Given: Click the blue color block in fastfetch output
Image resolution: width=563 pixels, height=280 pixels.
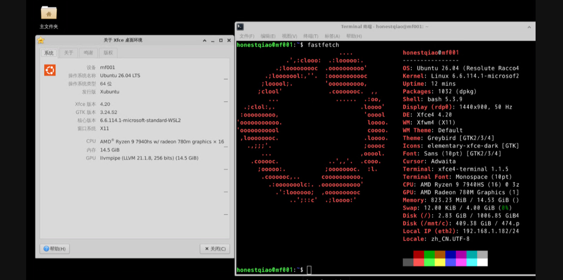Looking at the screenshot, I should [x=450, y=254].
